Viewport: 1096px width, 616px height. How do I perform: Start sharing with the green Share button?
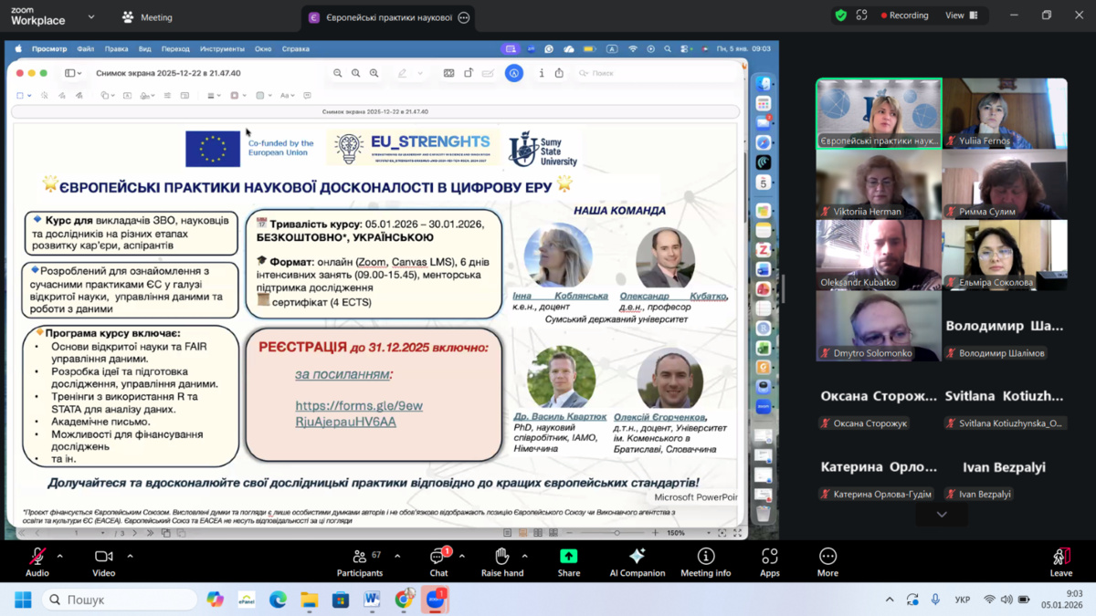[568, 560]
